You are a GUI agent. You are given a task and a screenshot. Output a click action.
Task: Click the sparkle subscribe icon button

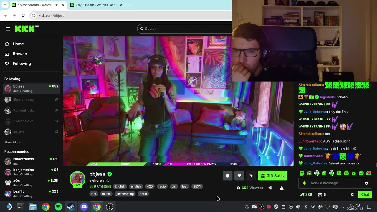251,176
